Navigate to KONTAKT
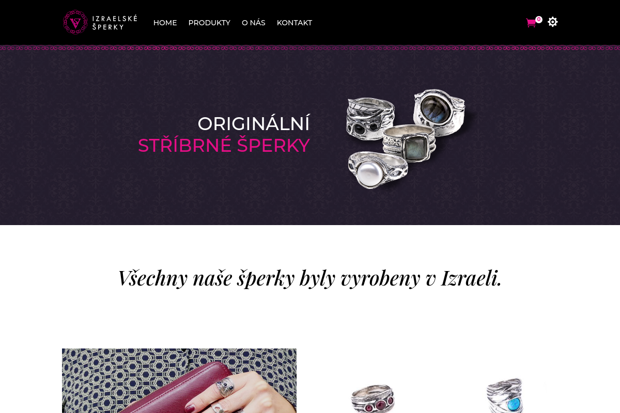 coord(295,23)
